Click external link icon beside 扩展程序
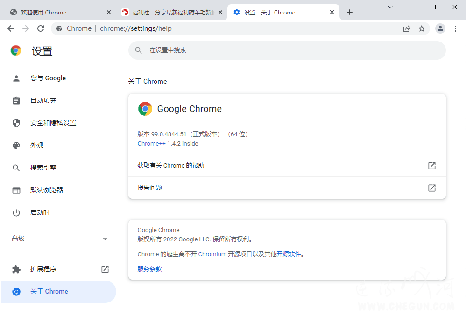This screenshot has width=466, height=316. click(x=105, y=269)
